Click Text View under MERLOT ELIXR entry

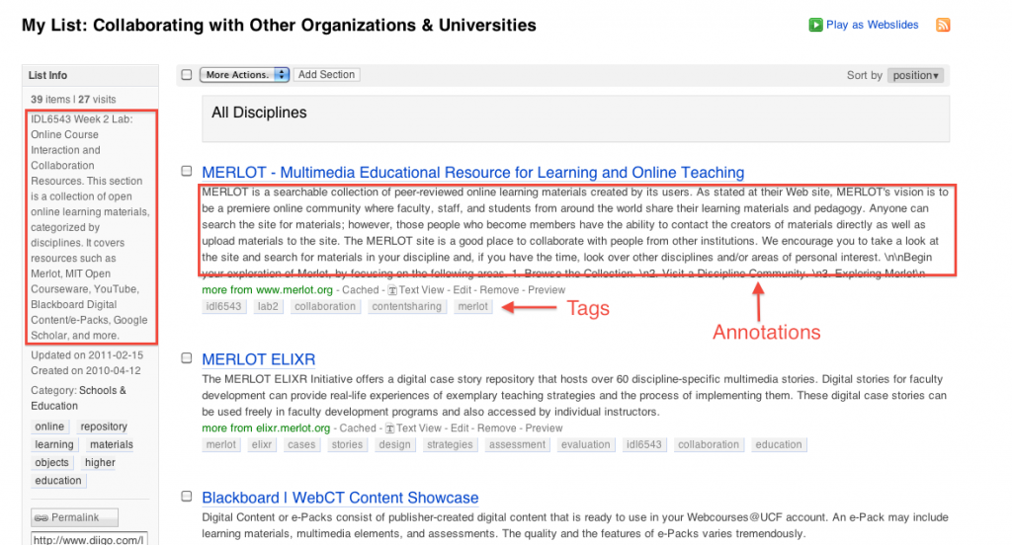pos(419,428)
